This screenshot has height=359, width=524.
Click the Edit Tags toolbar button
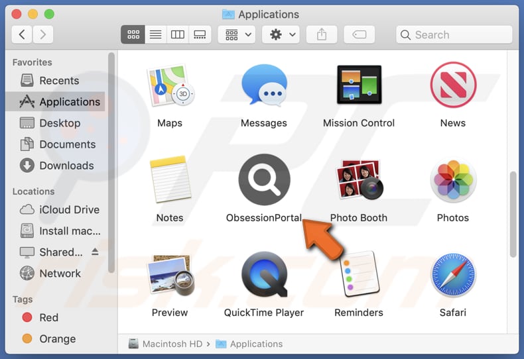[360, 34]
